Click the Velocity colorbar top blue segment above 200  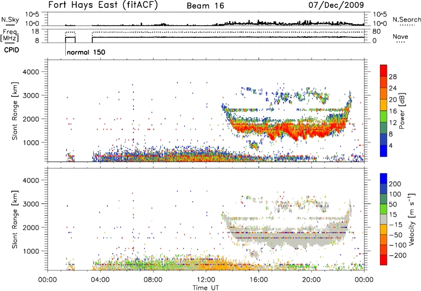click(384, 179)
